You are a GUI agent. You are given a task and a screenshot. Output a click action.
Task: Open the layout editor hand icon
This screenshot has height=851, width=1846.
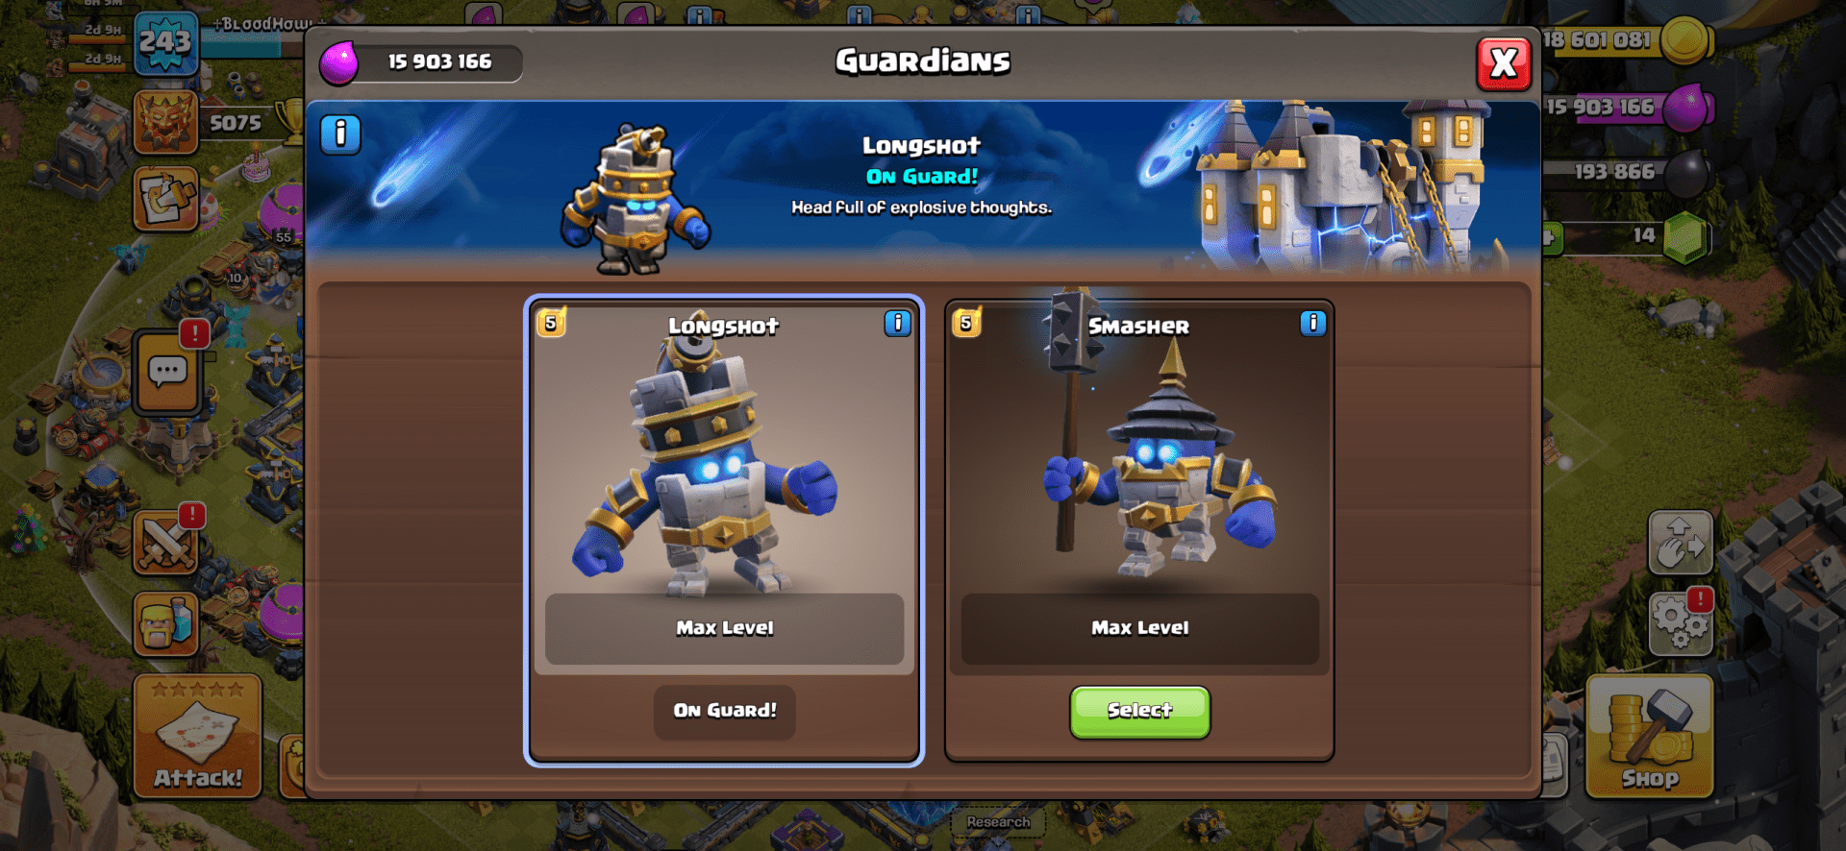click(1680, 543)
